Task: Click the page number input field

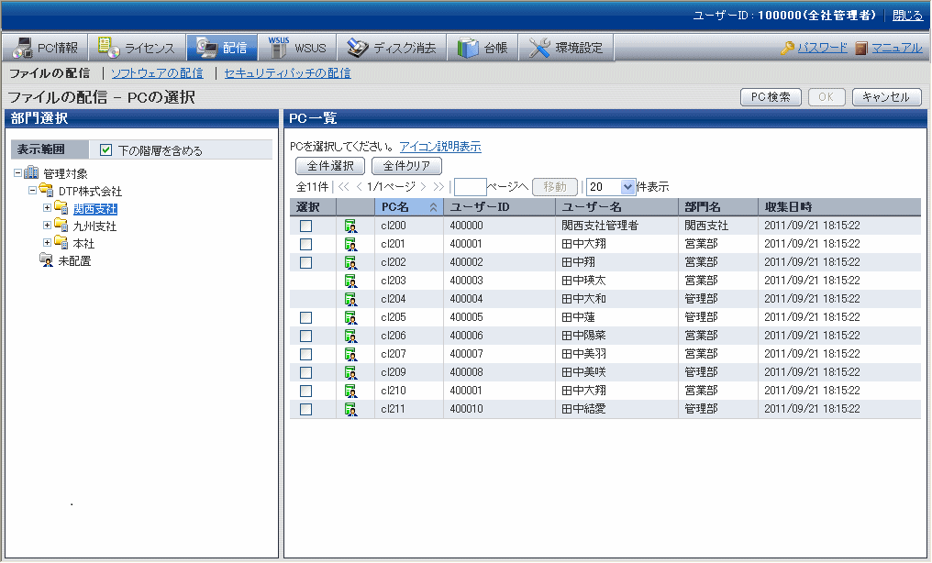Action: (470, 187)
